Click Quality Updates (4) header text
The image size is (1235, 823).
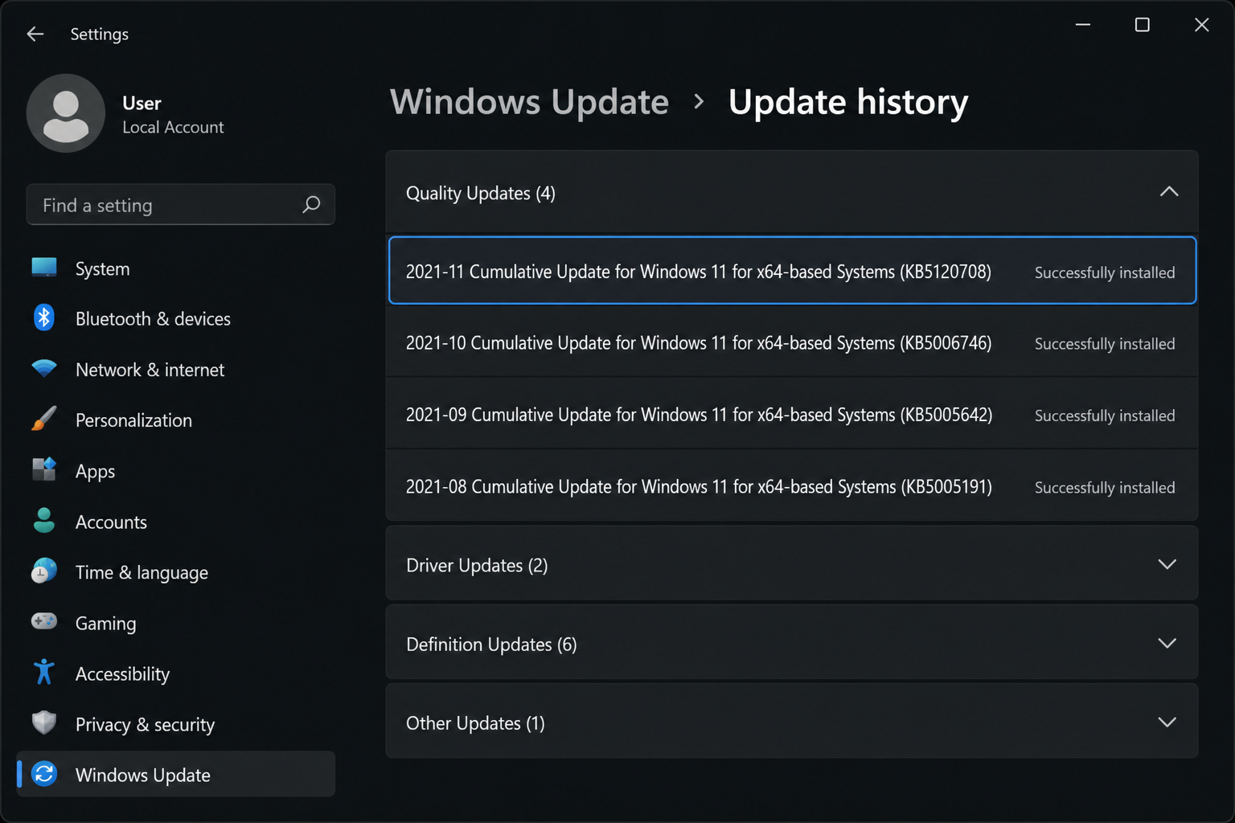coord(481,194)
